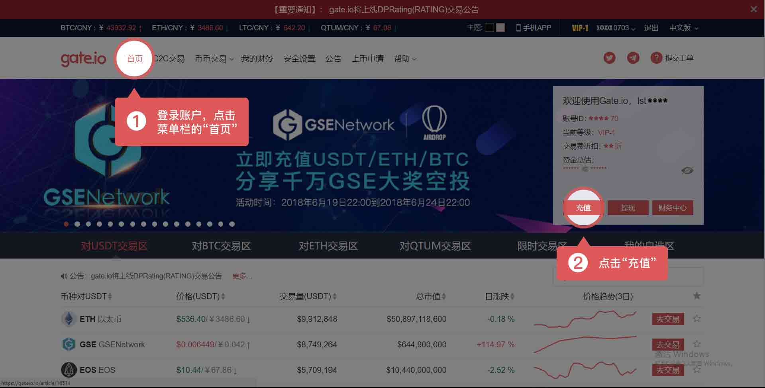Click the gate.io logo
This screenshot has width=765, height=388.
pyautogui.click(x=83, y=59)
